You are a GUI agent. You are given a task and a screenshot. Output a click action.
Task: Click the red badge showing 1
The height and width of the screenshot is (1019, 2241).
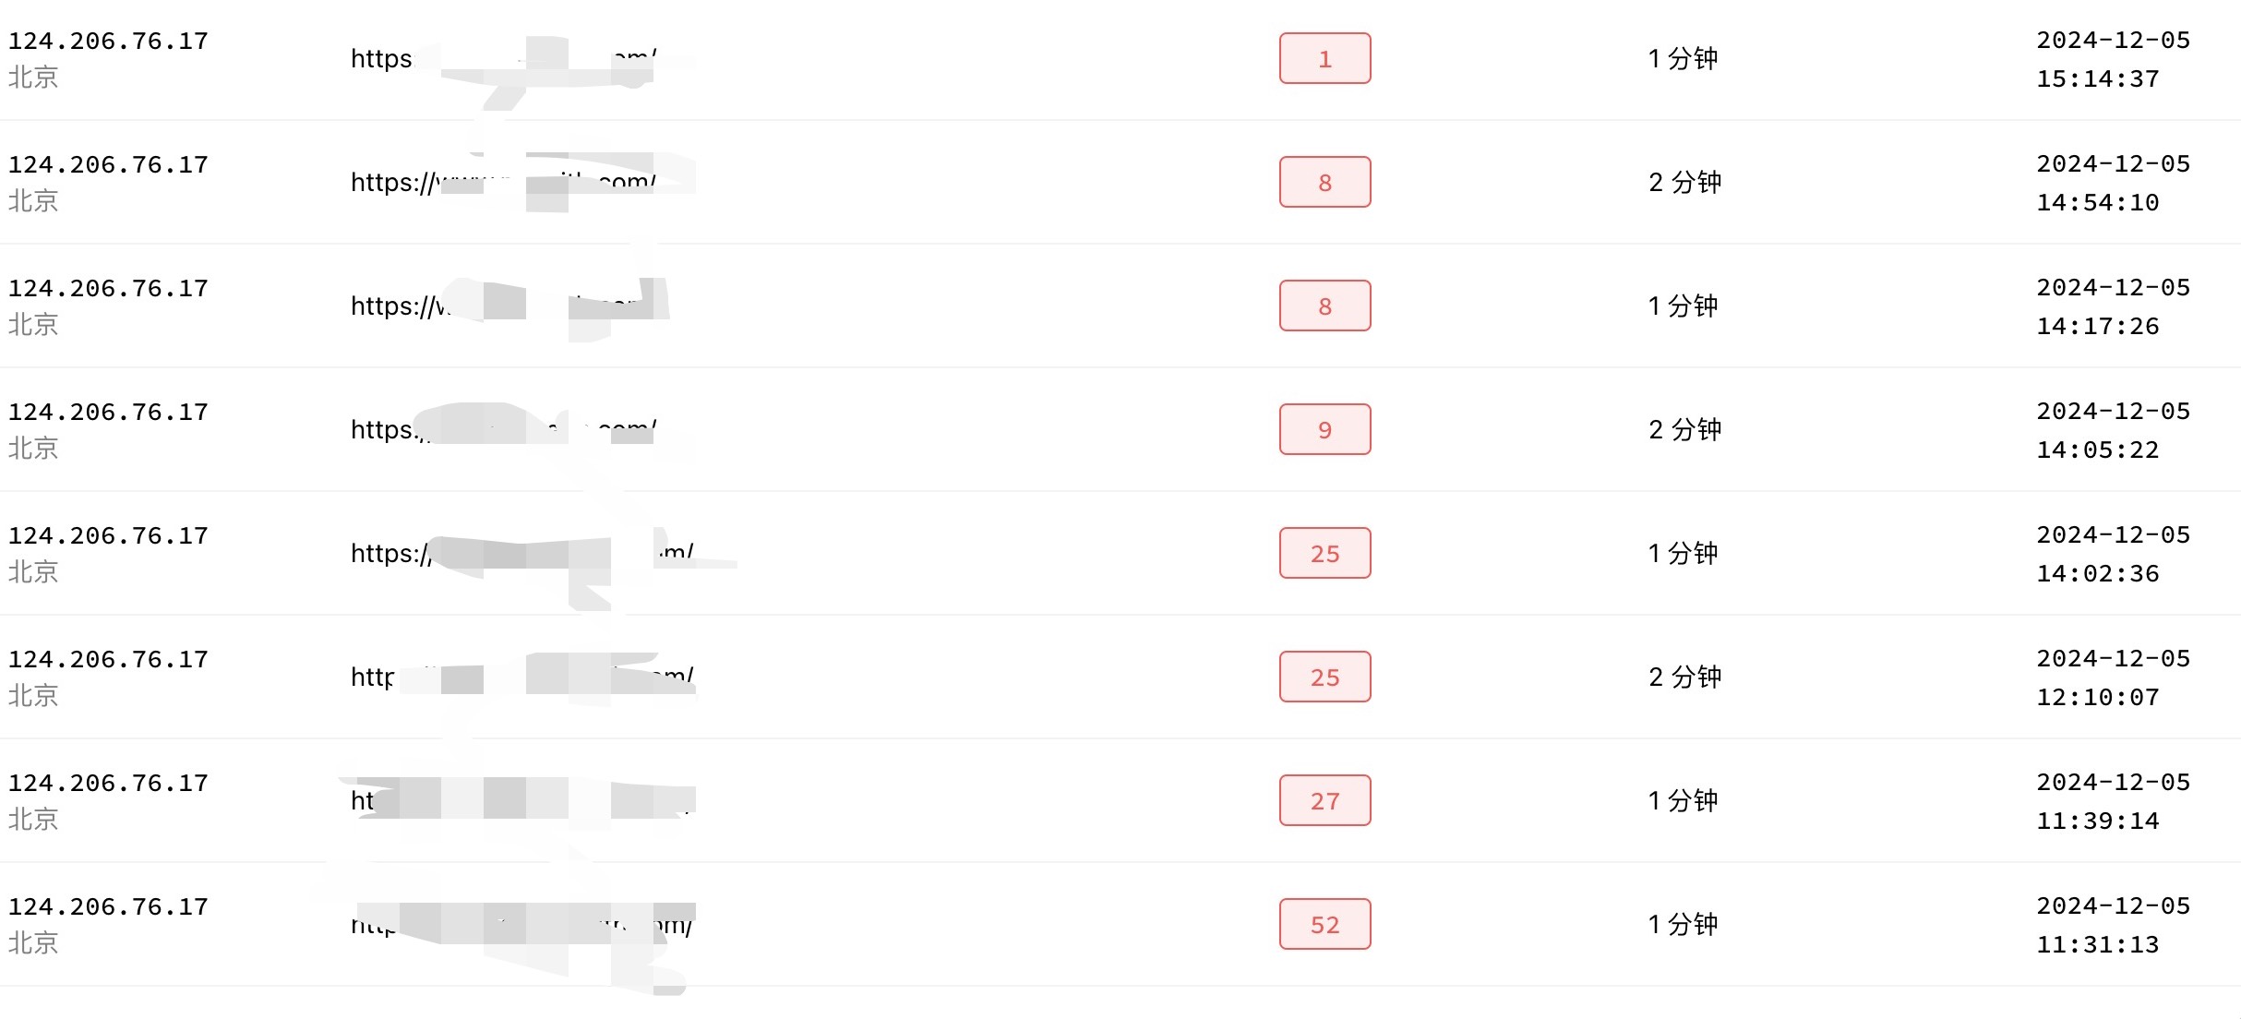pyautogui.click(x=1324, y=59)
